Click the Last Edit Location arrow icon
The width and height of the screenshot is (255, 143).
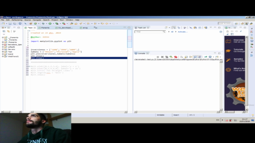click(x=102, y=24)
